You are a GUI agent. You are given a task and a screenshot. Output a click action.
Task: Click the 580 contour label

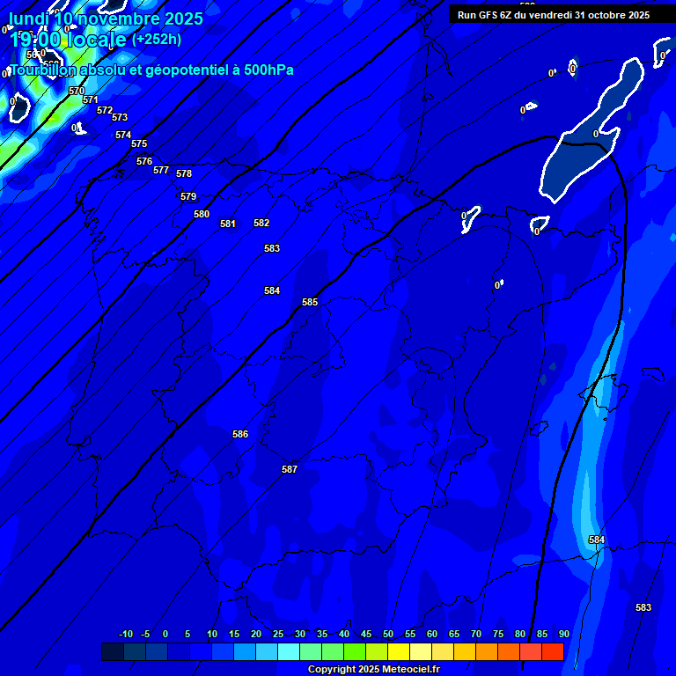click(202, 215)
